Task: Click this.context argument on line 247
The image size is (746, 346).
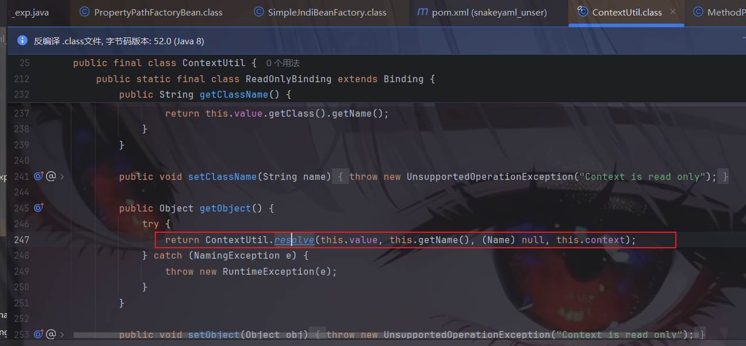Action: pos(591,240)
